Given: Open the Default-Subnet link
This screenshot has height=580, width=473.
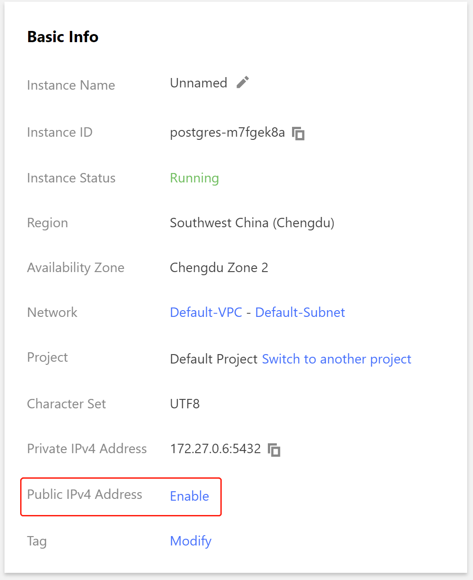Looking at the screenshot, I should point(300,312).
